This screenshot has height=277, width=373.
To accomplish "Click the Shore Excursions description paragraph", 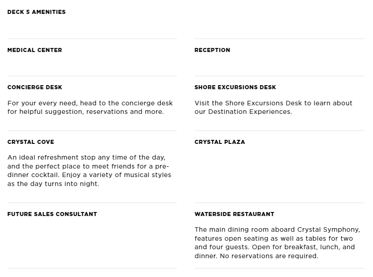I will tap(273, 108).
